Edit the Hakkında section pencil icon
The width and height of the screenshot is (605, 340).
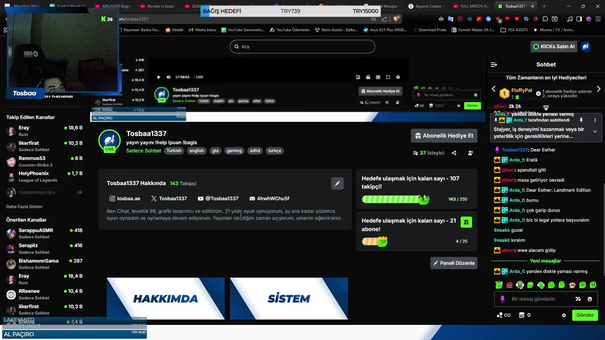tap(337, 183)
